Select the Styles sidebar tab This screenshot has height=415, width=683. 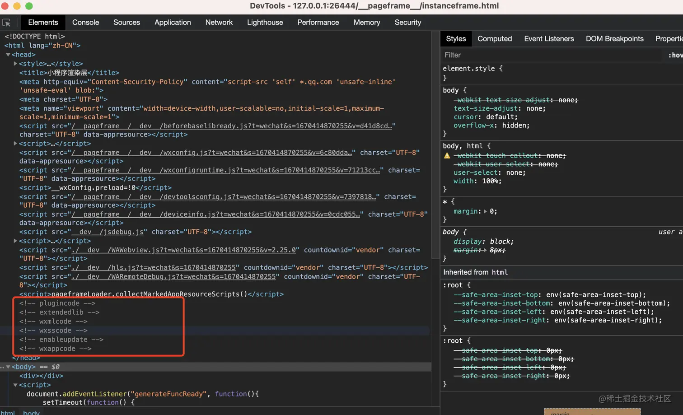[456, 39]
